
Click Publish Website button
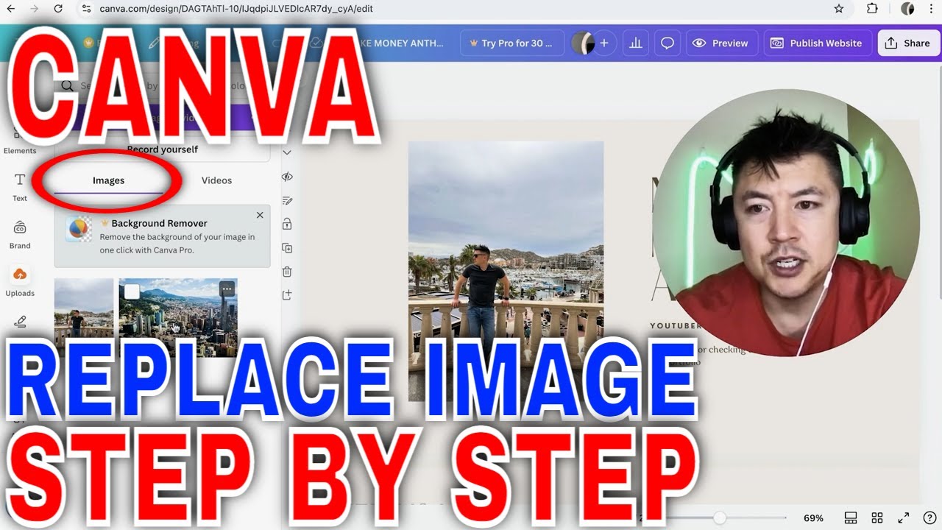pos(817,43)
